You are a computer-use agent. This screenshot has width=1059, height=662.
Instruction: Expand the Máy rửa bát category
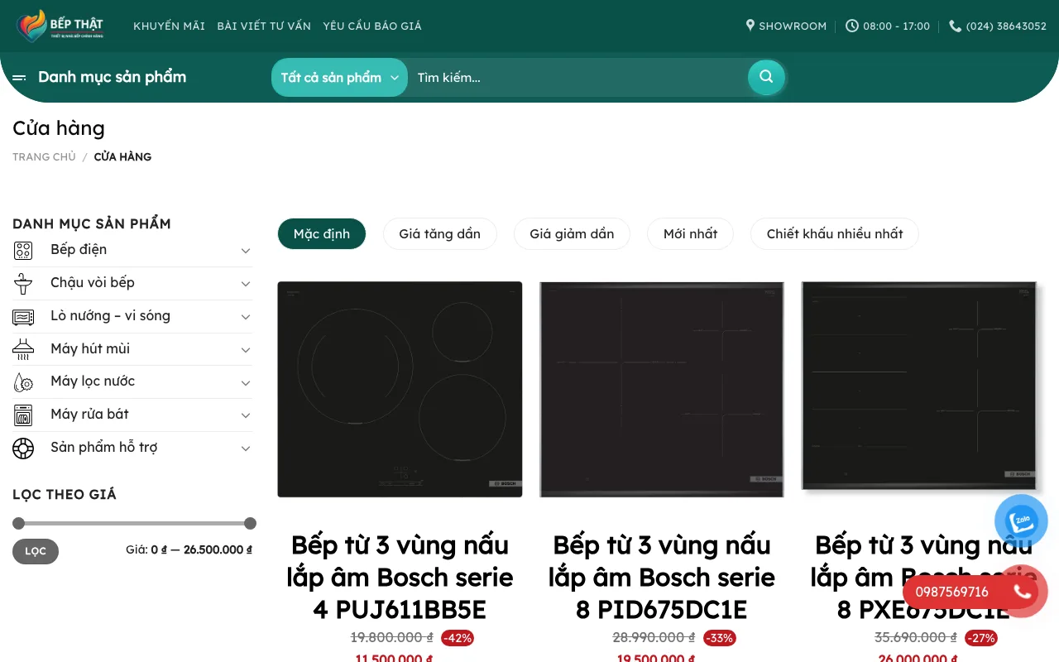point(246,415)
